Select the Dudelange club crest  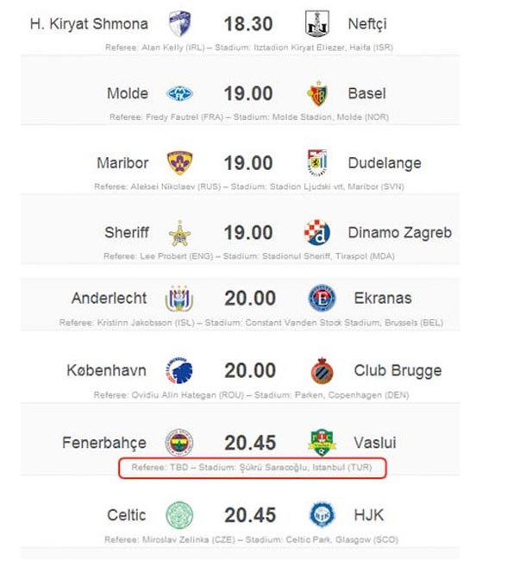click(317, 162)
